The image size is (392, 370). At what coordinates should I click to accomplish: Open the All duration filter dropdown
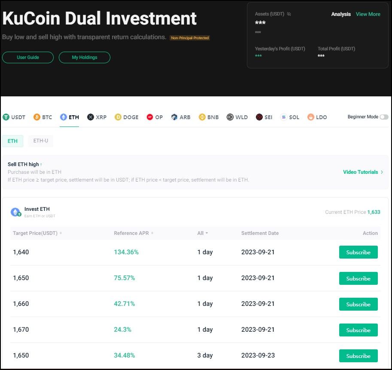[203, 233]
